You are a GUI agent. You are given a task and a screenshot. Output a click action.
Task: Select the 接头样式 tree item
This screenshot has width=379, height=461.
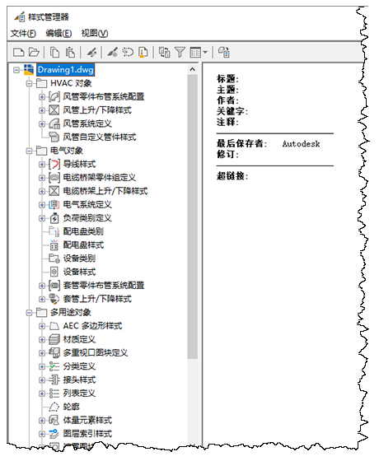click(79, 380)
